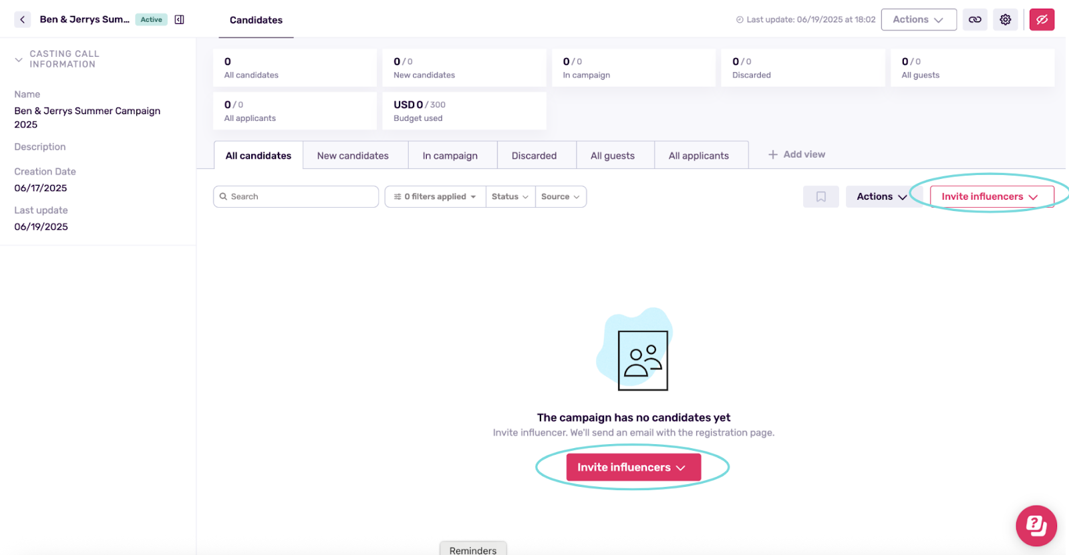Click the Active status badge
The width and height of the screenshot is (1069, 555).
point(151,19)
